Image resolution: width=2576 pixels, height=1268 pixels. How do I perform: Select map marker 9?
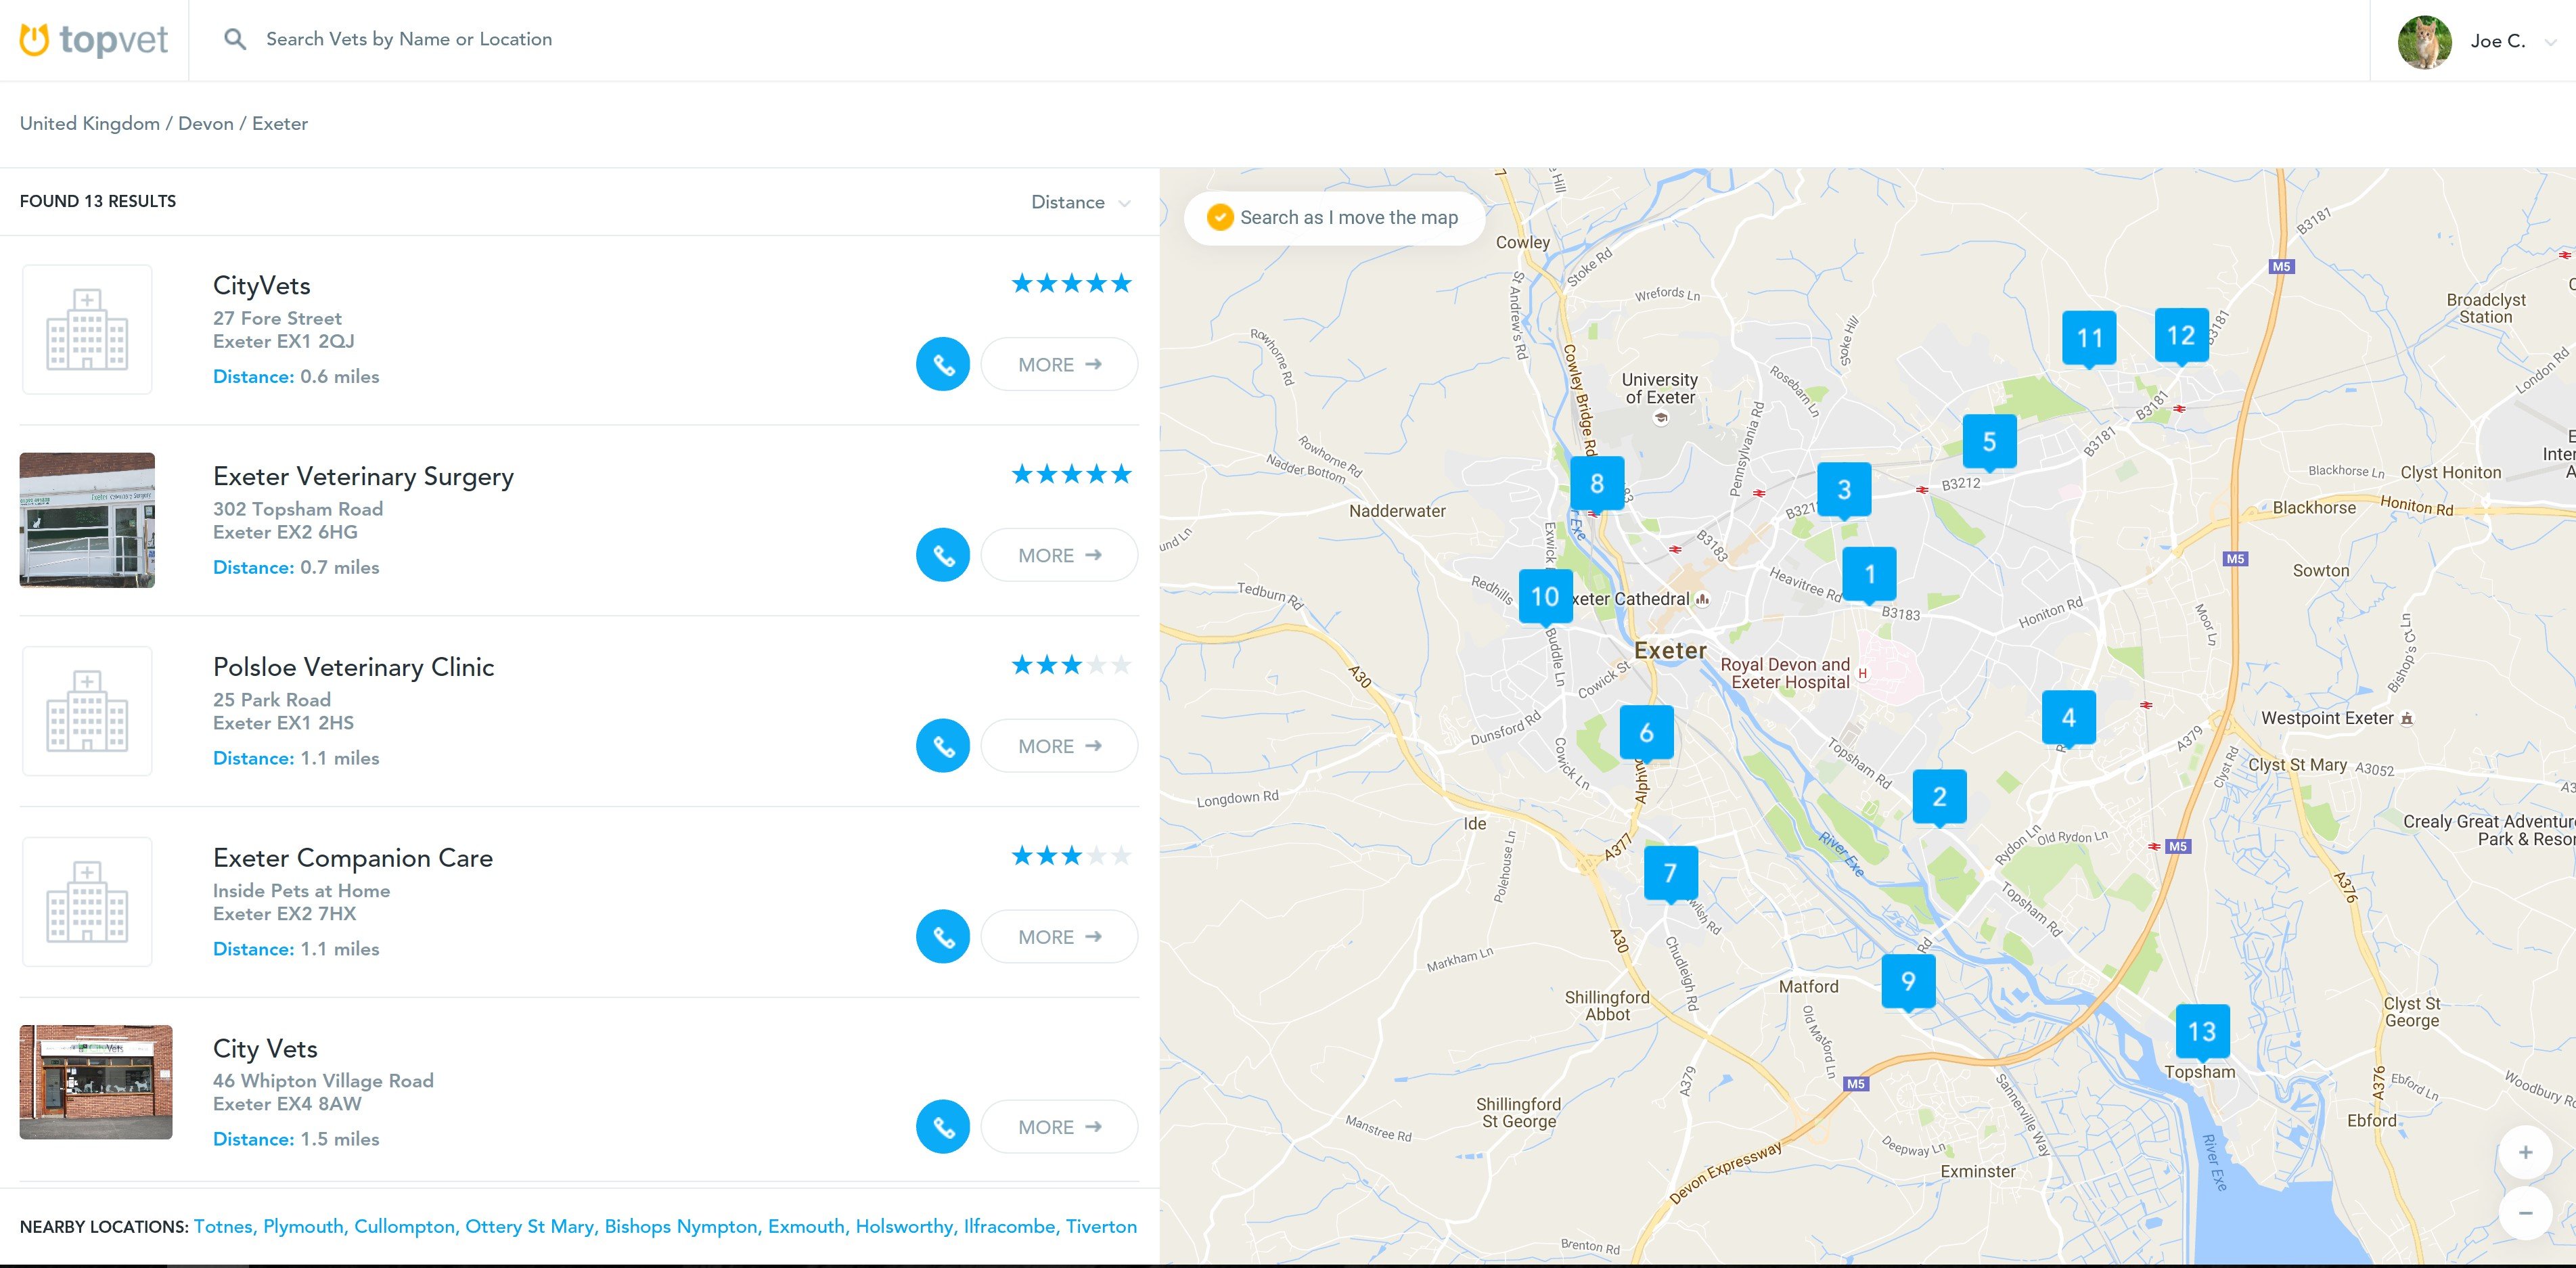[1908, 982]
